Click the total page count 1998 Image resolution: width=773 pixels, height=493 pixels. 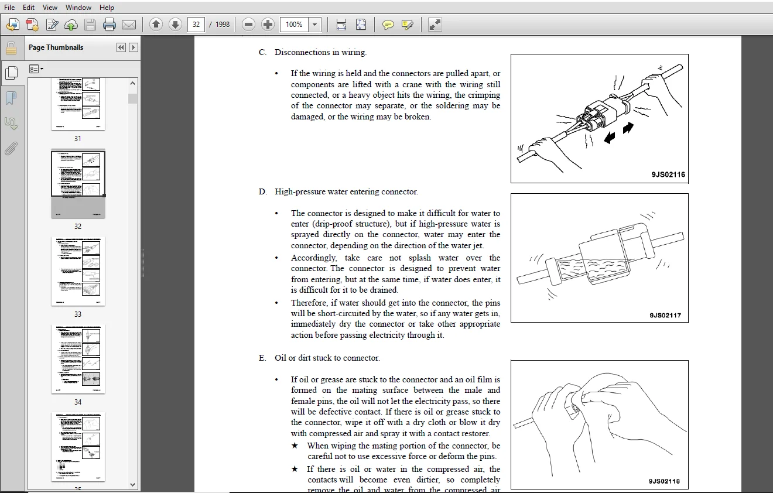[223, 25]
